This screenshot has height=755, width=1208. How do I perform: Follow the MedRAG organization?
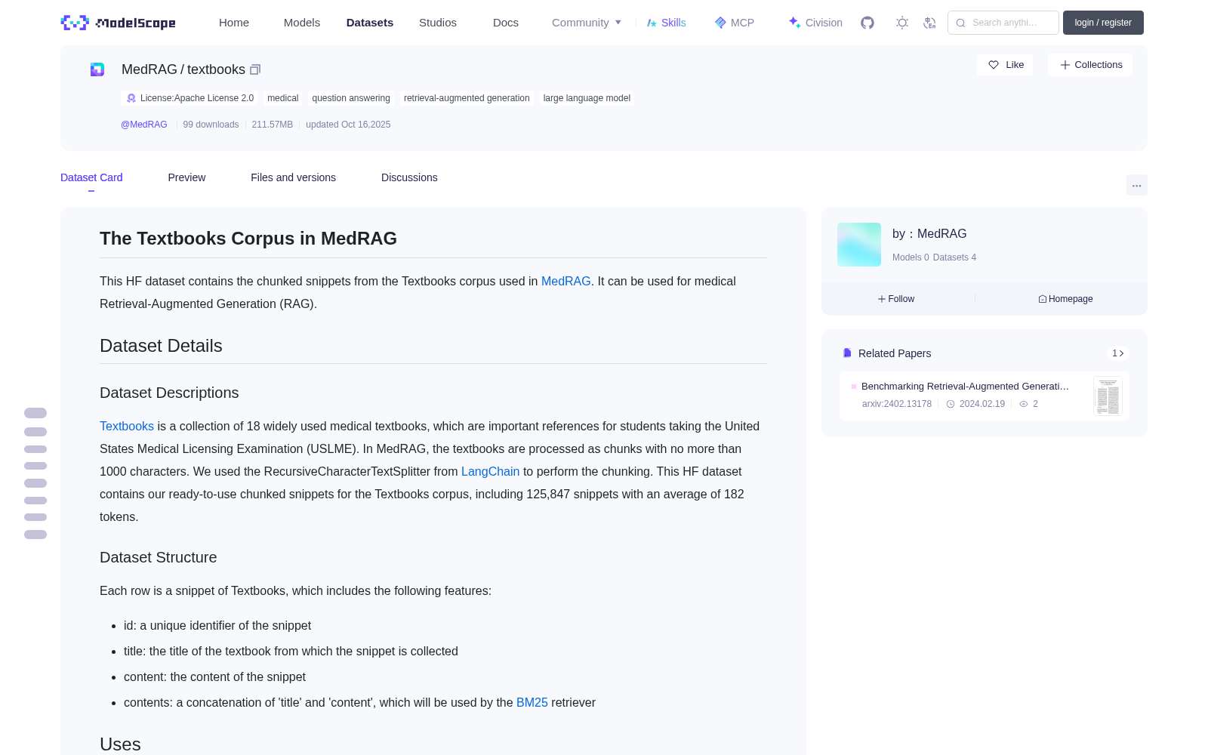point(896,299)
